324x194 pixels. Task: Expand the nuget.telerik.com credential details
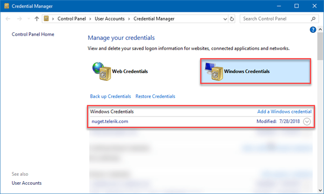click(x=307, y=121)
